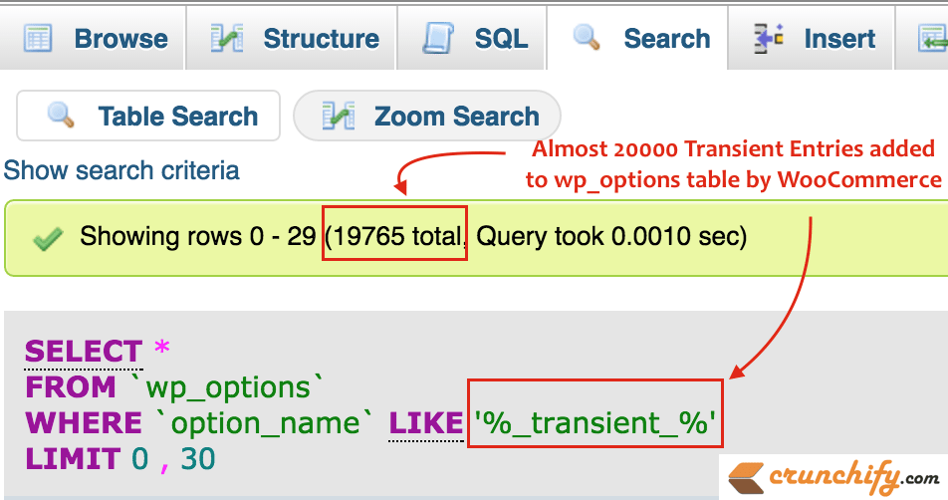Click the Insert row icon
The height and width of the screenshot is (500, 948).
click(769, 38)
